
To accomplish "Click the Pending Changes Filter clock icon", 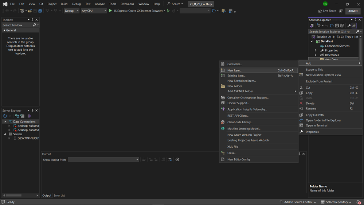I will pyautogui.click(x=319, y=26).
